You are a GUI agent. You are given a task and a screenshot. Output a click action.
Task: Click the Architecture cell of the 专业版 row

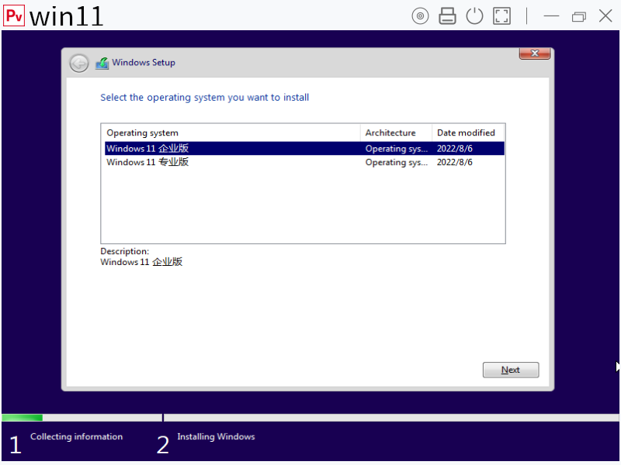click(x=397, y=162)
